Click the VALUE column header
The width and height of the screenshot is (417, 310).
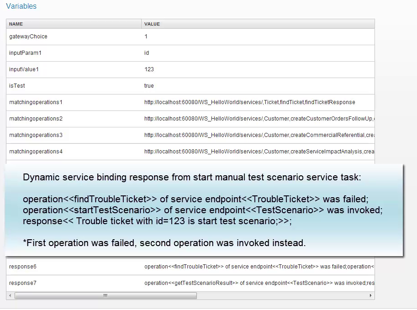tap(152, 24)
